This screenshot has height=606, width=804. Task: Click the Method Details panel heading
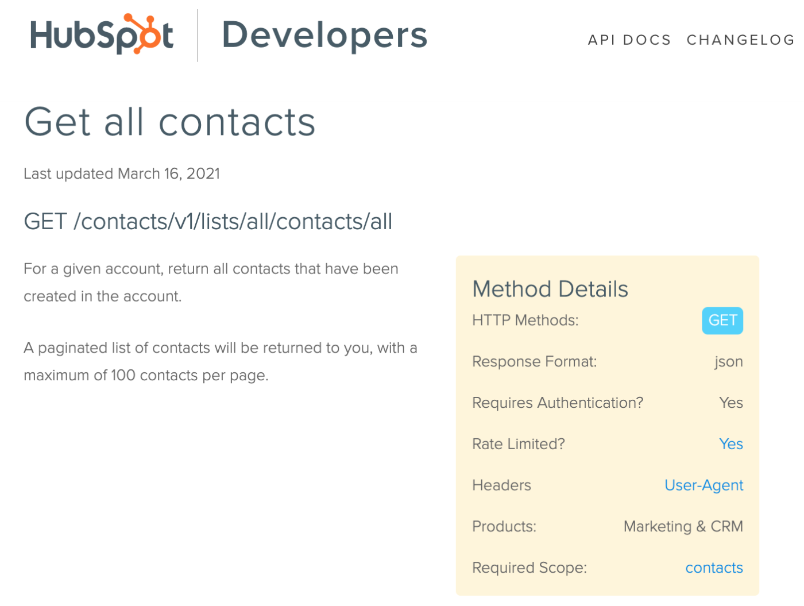click(550, 289)
